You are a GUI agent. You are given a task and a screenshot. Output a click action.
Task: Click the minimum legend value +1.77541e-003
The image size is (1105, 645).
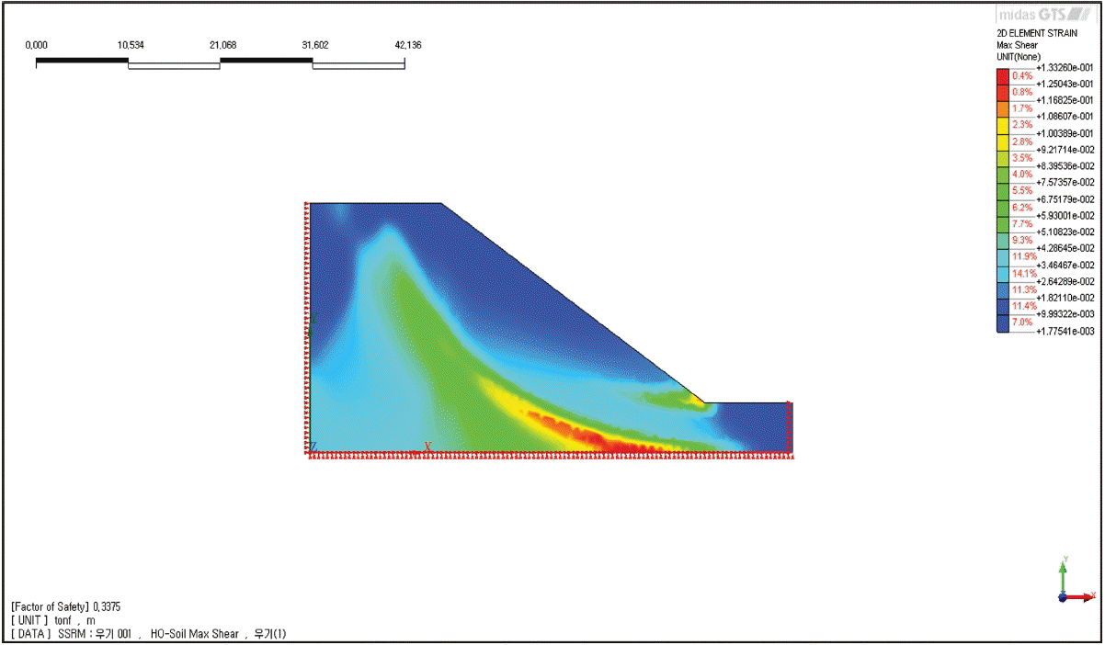click(x=1065, y=331)
